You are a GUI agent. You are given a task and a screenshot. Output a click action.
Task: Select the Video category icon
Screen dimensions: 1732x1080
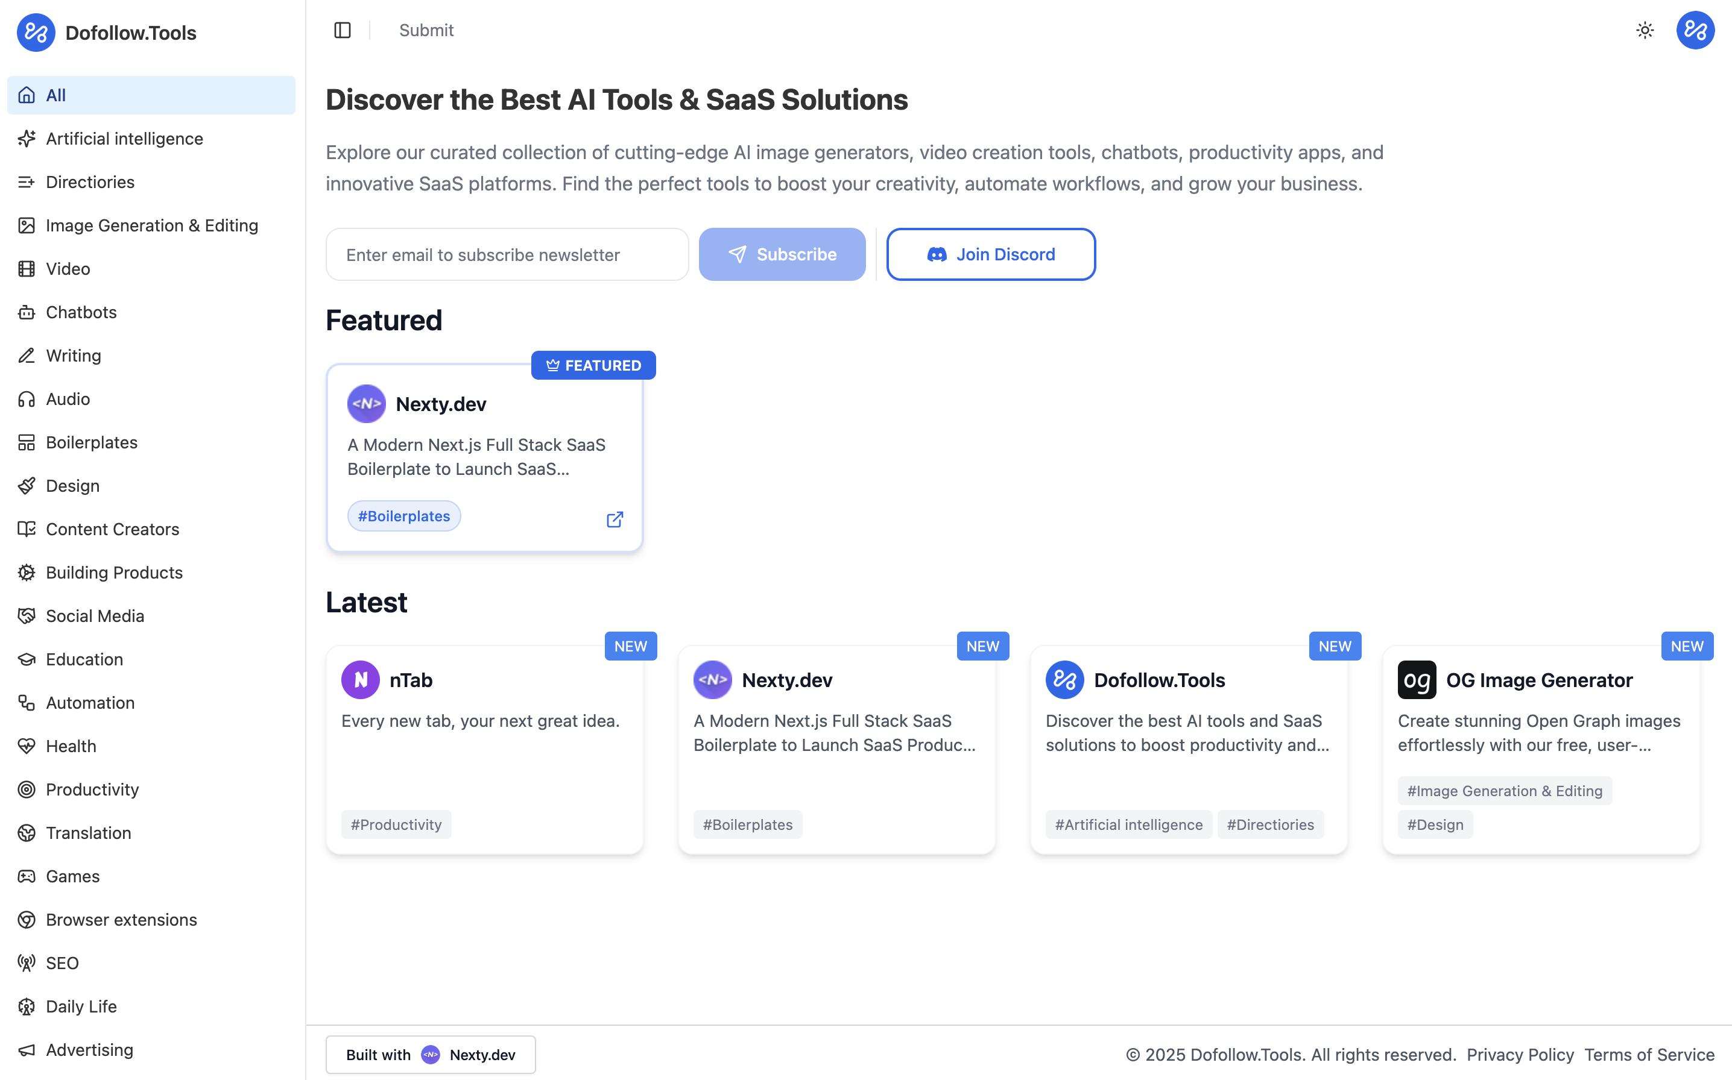point(27,269)
